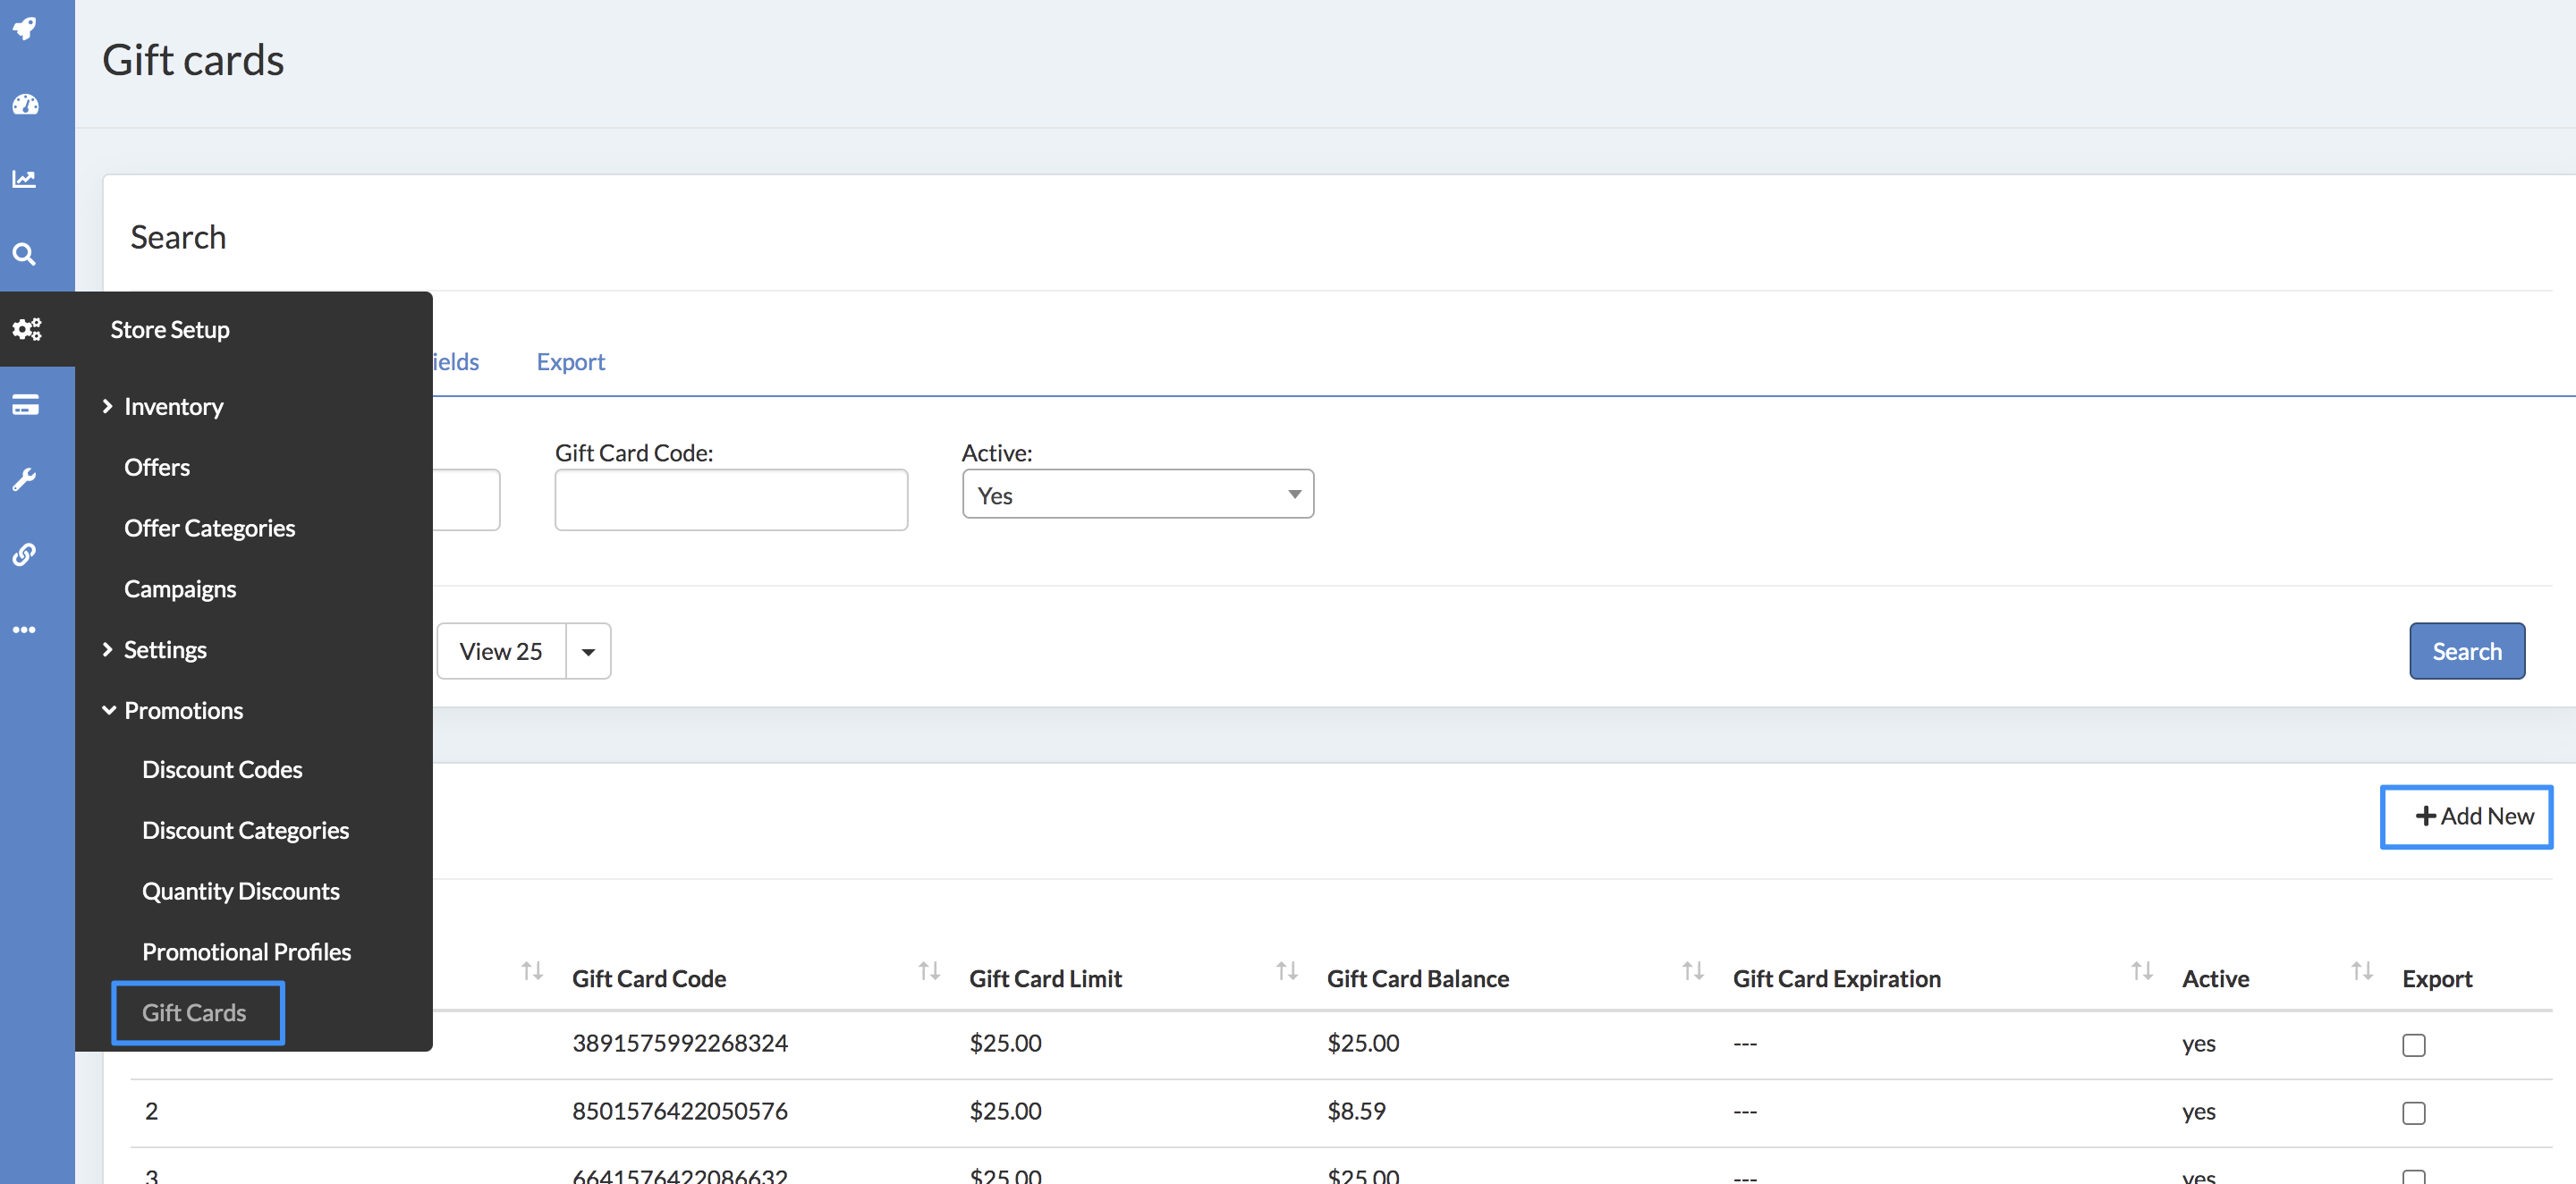Image resolution: width=2576 pixels, height=1184 pixels.
Task: Tick Export checkbox for card 8501576422050576
Action: click(2413, 1113)
